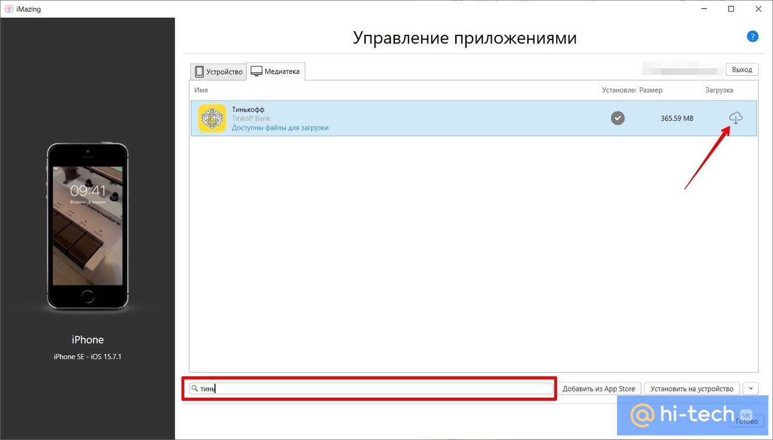The image size is (773, 440).
Task: Click iPhone SE - iOS 15.7.1 text
Action: 87,357
